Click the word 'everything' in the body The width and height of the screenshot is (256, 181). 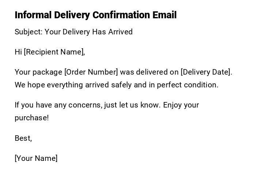pyautogui.click(x=65, y=85)
